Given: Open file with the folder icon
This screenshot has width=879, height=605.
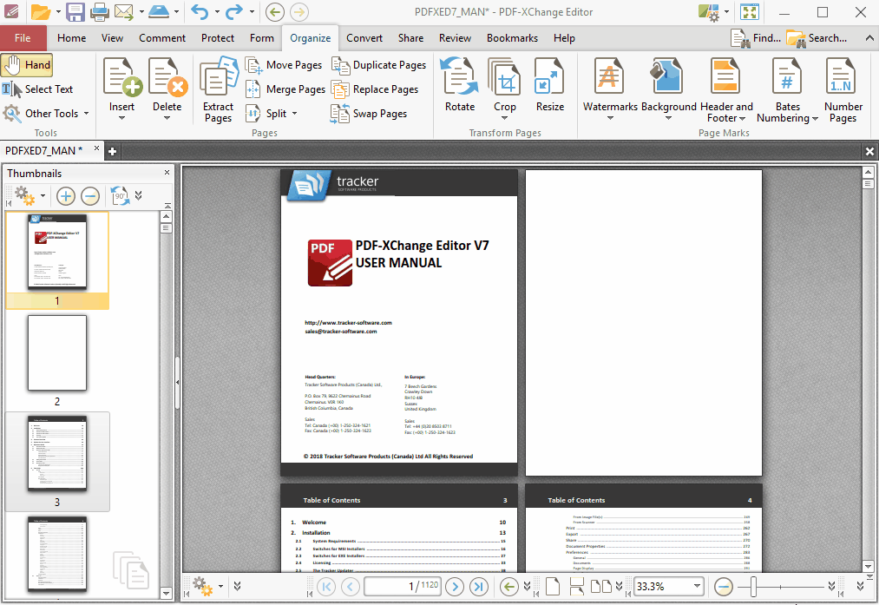Looking at the screenshot, I should [40, 12].
